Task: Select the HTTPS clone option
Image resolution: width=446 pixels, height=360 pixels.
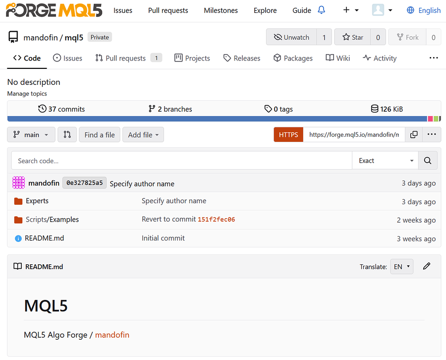Action: (288, 134)
